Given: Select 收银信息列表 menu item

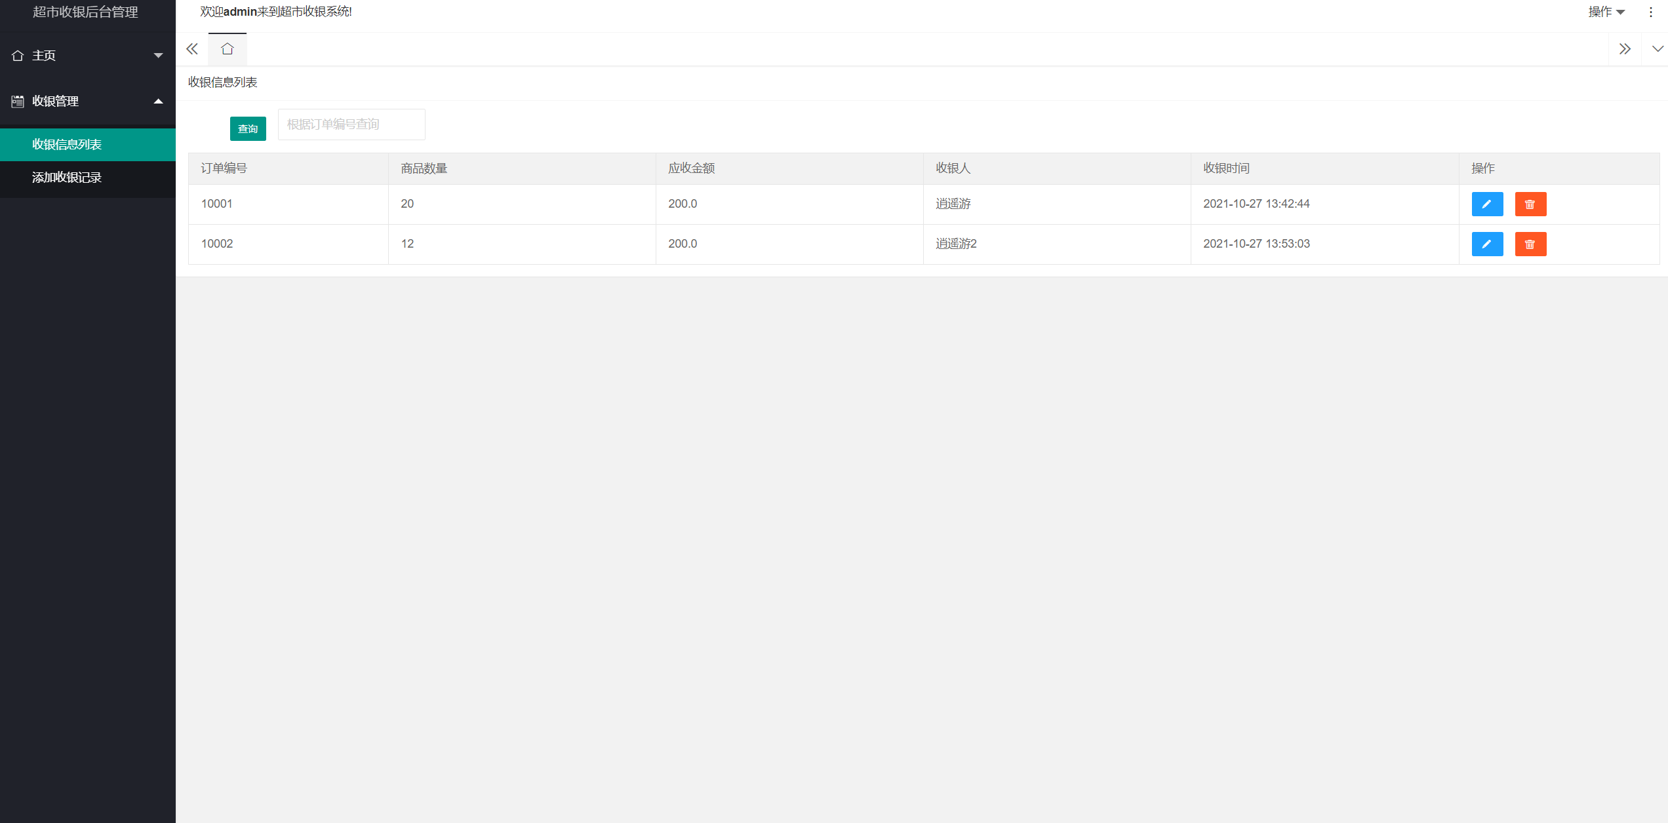Looking at the screenshot, I should [67, 144].
